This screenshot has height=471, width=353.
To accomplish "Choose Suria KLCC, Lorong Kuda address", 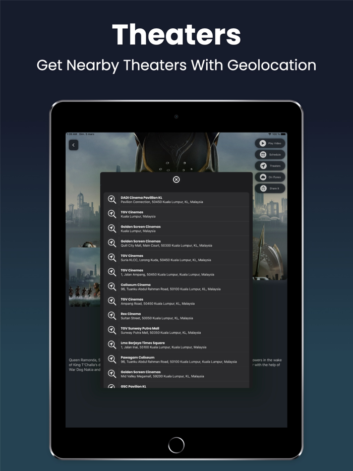I will (166, 260).
